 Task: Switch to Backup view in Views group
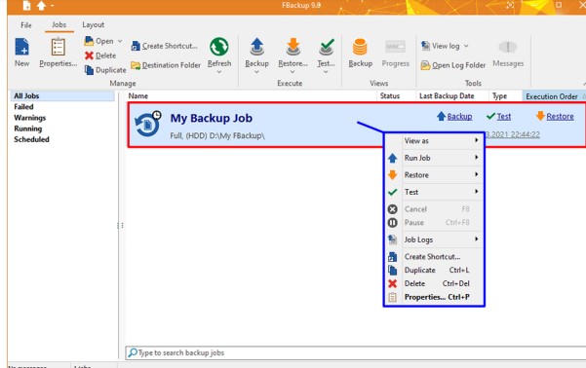tap(360, 53)
